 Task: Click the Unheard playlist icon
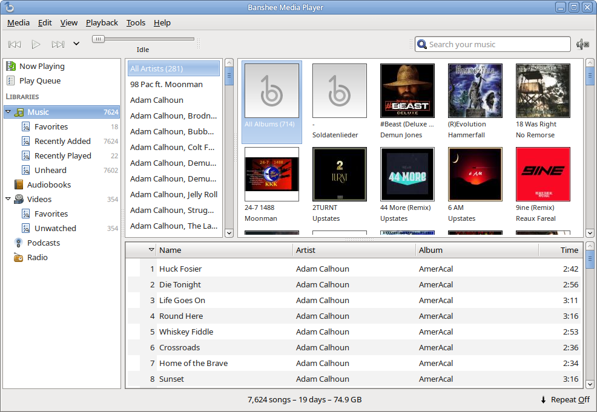pyautogui.click(x=26, y=170)
